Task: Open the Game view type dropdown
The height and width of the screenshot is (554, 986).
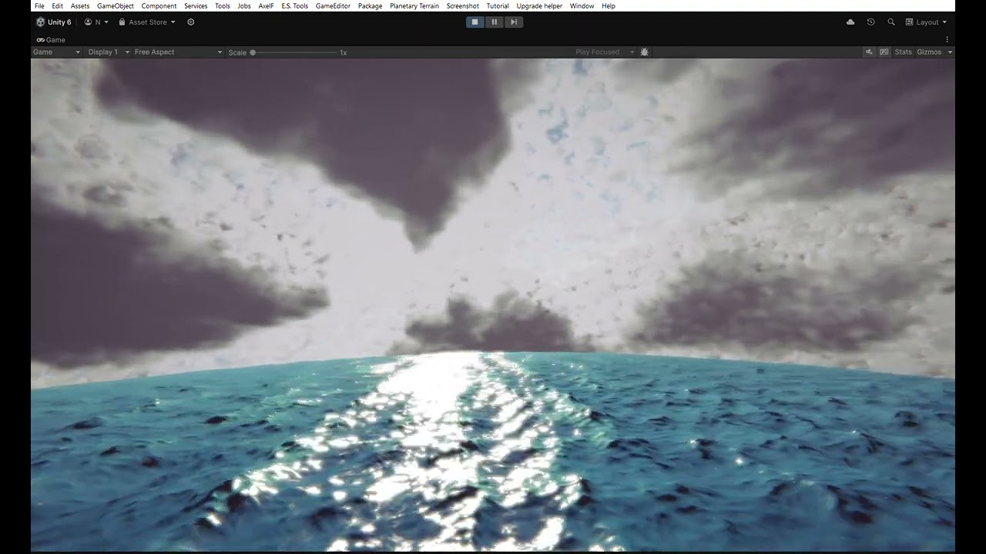Action: coord(56,52)
